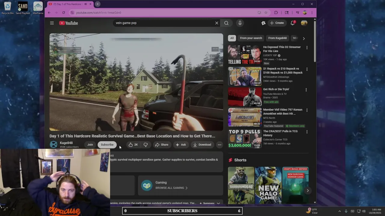Open the browser media controls icon
385x216 pixels.
click(297, 13)
